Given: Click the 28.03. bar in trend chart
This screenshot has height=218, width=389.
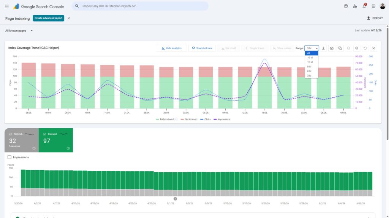Looking at the screenshot, I should click(x=28, y=86).
